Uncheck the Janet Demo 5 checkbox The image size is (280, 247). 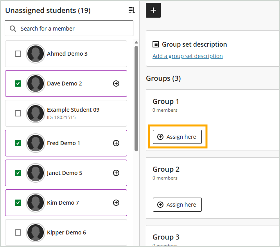tap(18, 173)
